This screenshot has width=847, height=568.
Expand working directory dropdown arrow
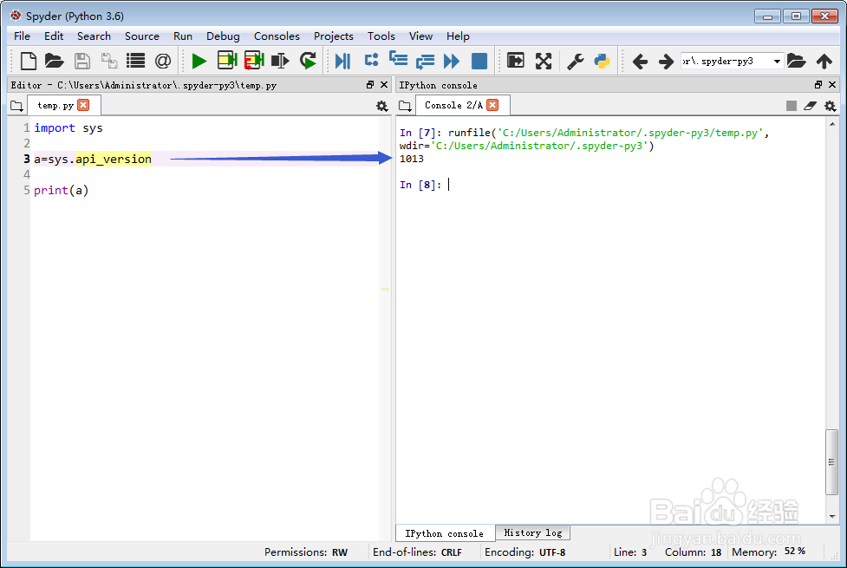[x=777, y=61]
